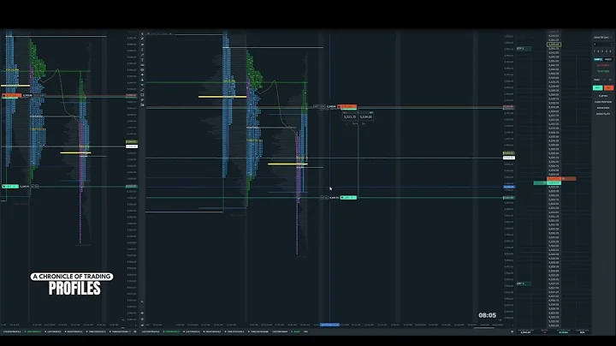Click the CLOSE POSITIONS button
This screenshot has width=616, height=346.
click(603, 102)
